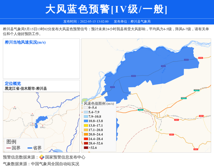Click the 中国气象局全国自动站实况 source text
Image resolution: width=214 pixels, height=168 pixels.
click(x=55, y=164)
